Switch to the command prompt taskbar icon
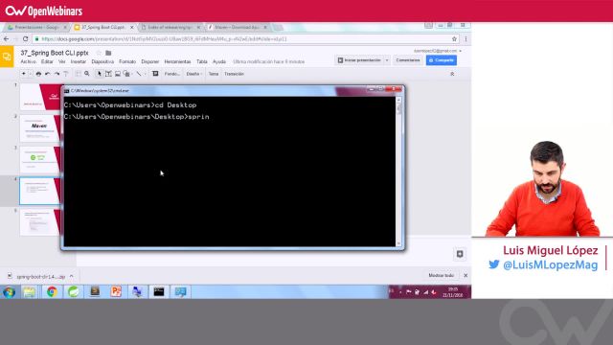The width and height of the screenshot is (613, 345). (159, 292)
